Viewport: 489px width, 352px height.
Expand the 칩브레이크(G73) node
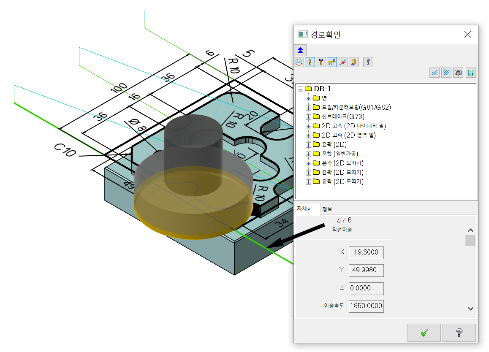[308, 117]
